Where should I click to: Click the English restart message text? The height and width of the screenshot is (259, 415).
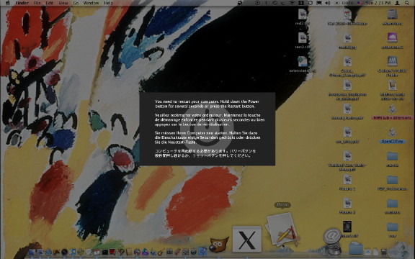207,104
